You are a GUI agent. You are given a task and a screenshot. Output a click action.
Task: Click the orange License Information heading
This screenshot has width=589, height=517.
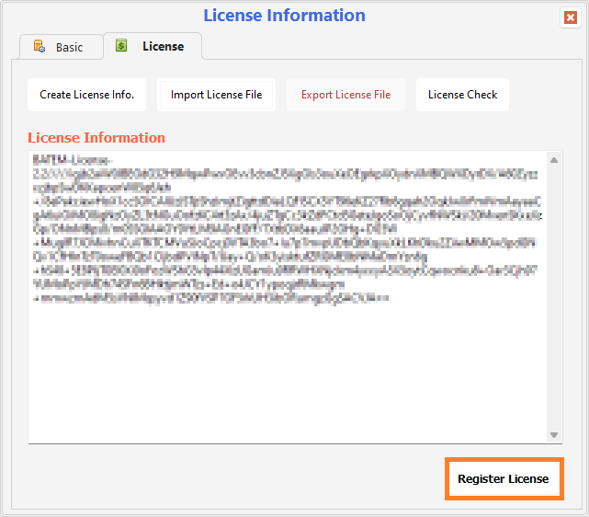coord(96,138)
